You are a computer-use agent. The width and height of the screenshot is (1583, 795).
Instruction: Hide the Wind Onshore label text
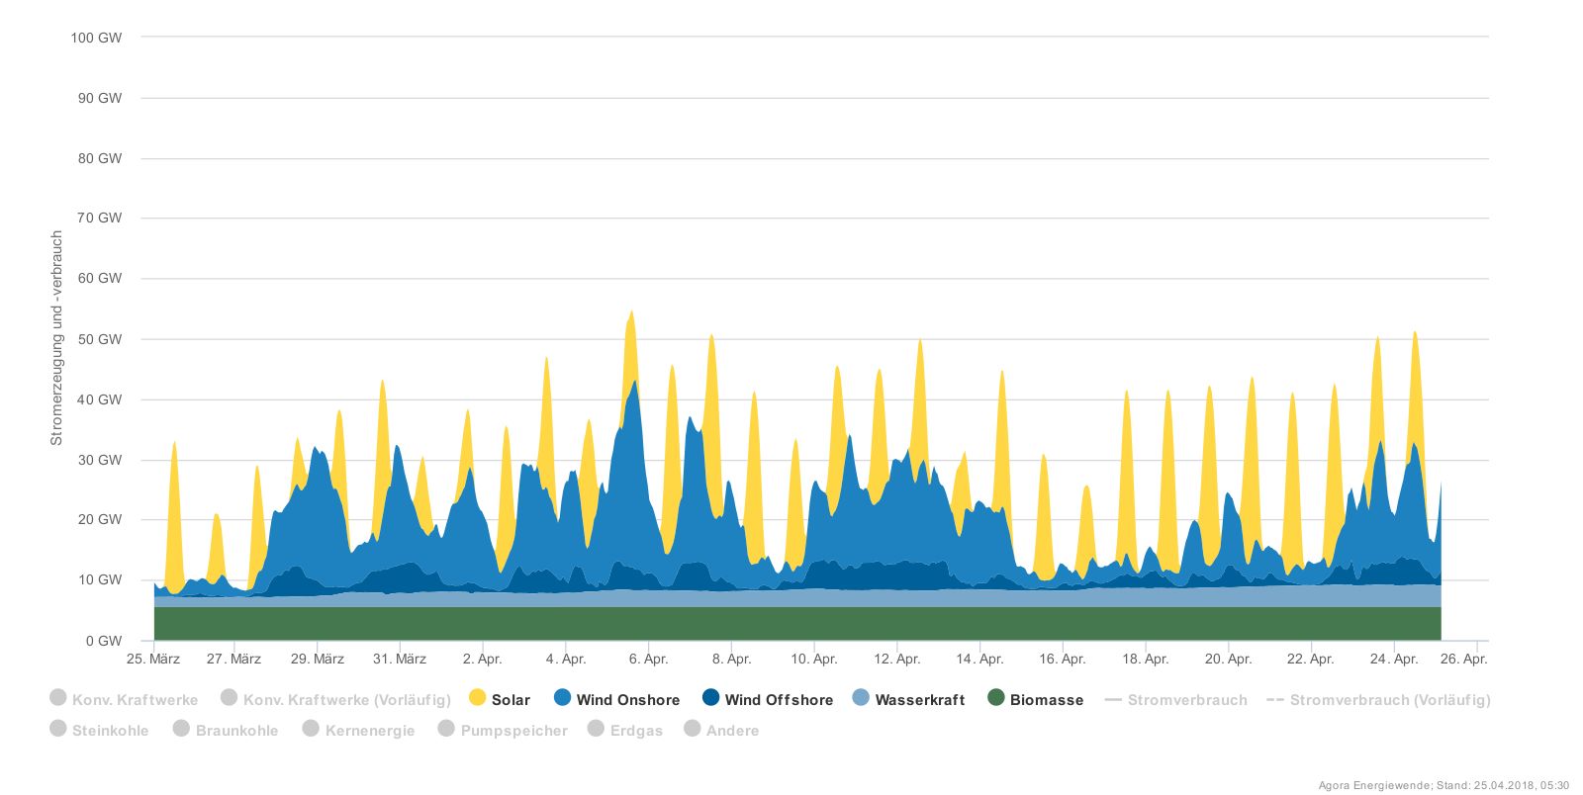click(628, 700)
